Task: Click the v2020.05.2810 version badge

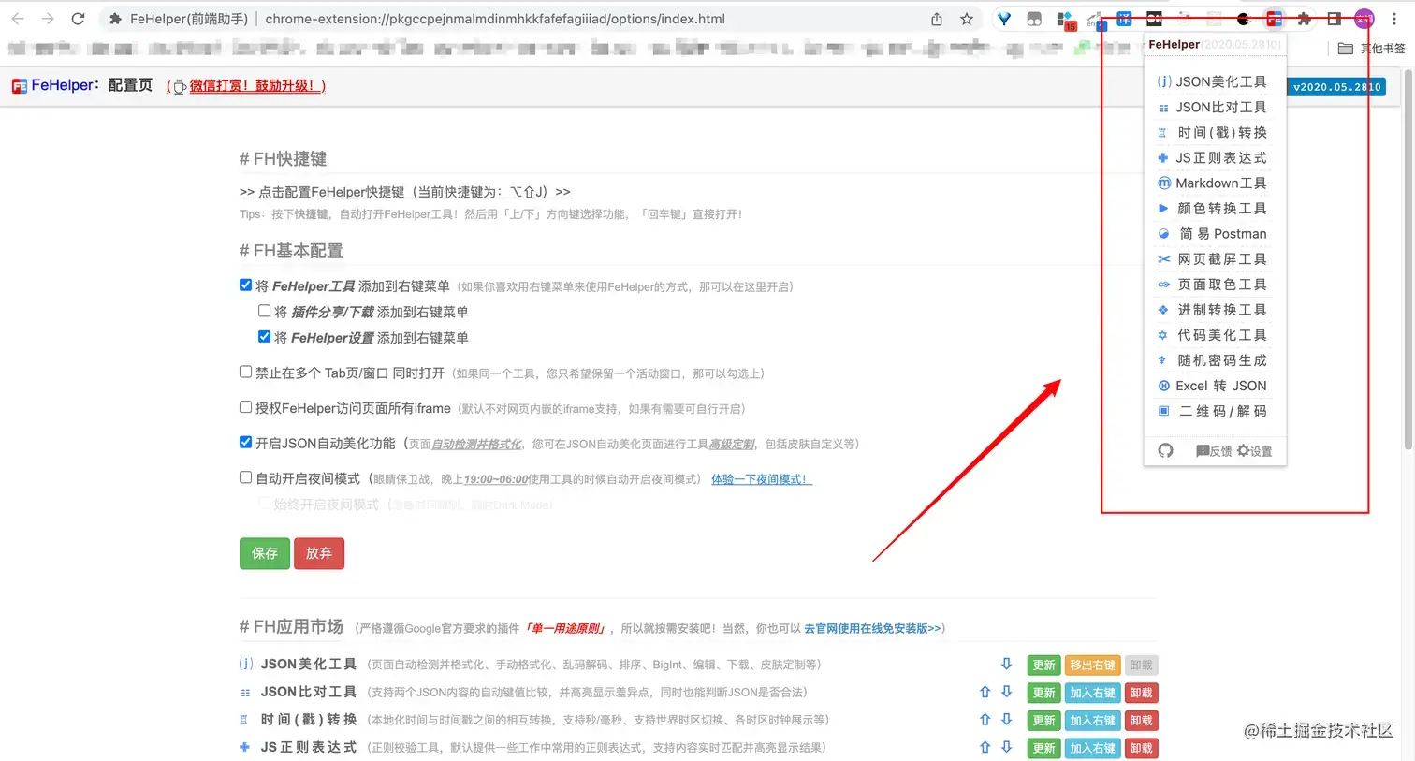Action: pos(1336,87)
